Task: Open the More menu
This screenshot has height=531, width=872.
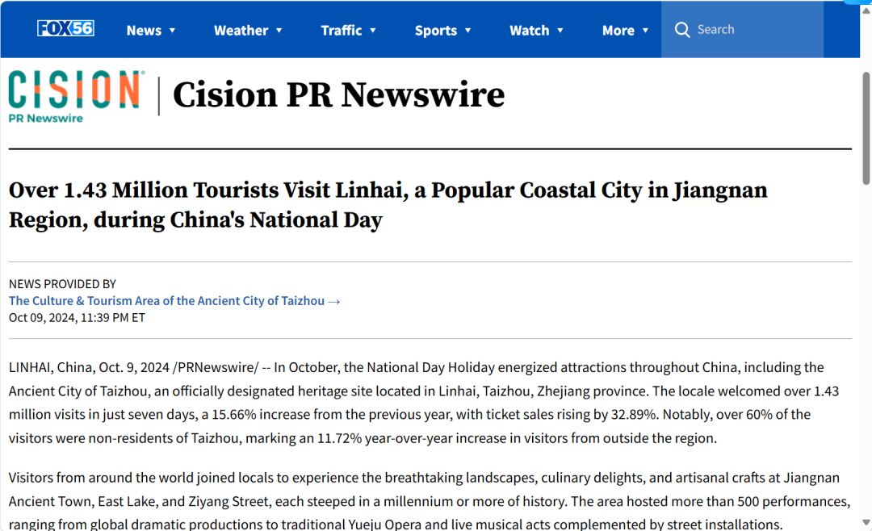Action: pos(618,31)
